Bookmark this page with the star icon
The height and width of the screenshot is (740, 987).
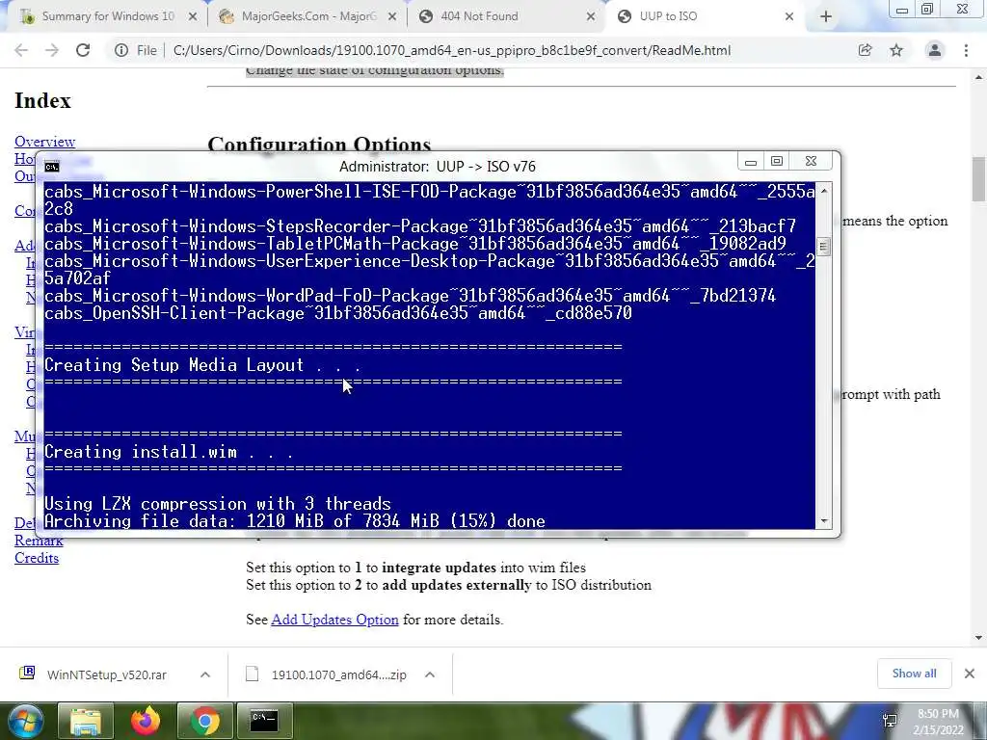(x=896, y=50)
